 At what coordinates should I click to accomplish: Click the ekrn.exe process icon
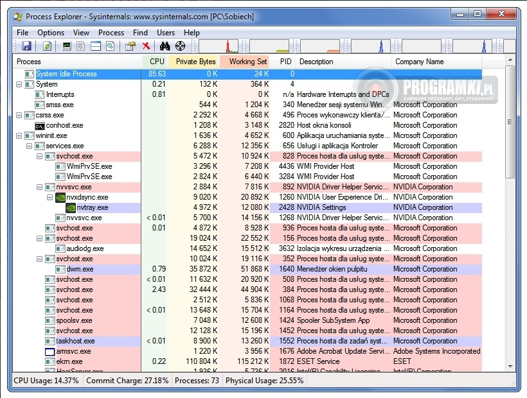49,362
